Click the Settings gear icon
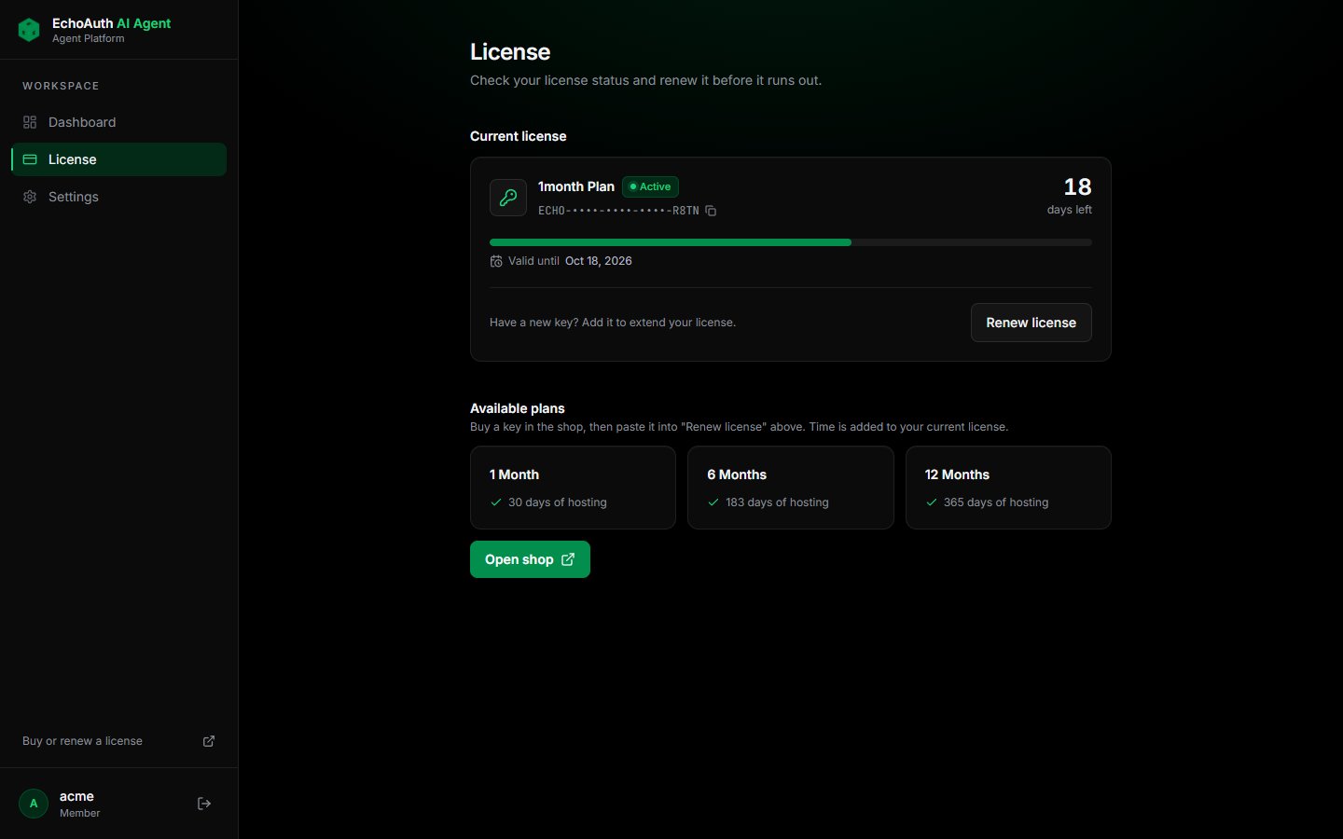1343x839 pixels. pos(30,197)
